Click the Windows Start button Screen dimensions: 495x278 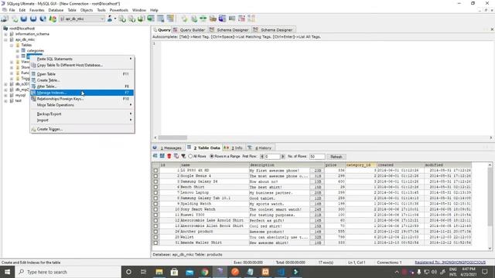point(7,272)
